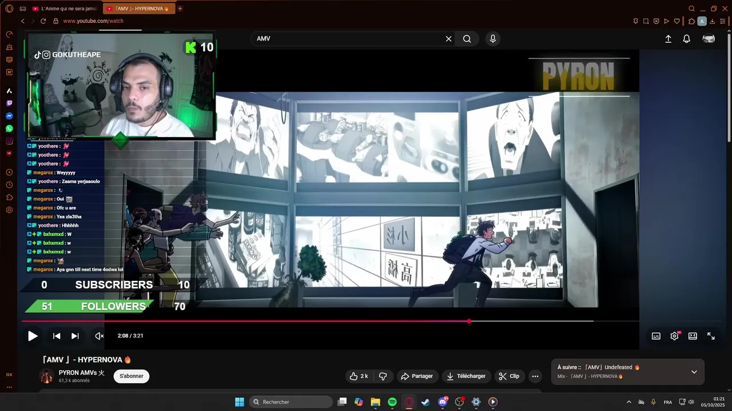This screenshot has height=411, width=732.
Task: Open Messenger in the Opera sidebar
Action: point(9,116)
